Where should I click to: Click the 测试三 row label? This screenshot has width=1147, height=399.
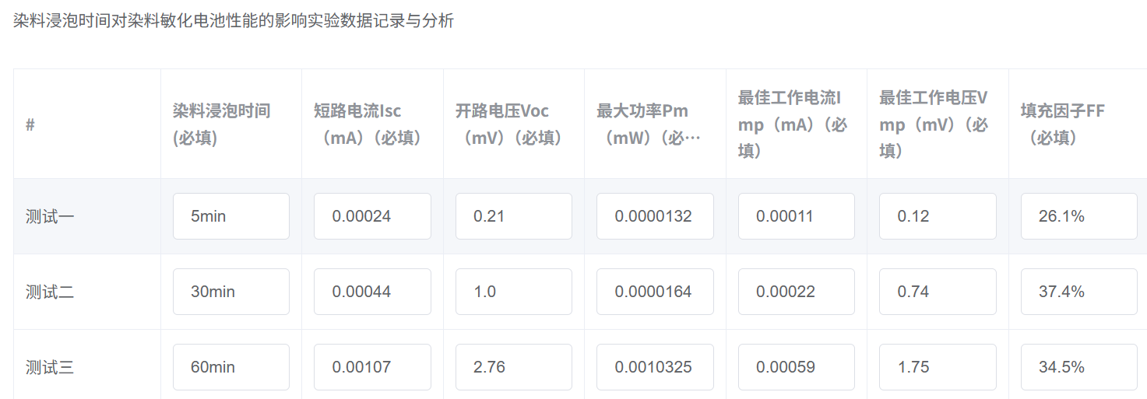[50, 367]
